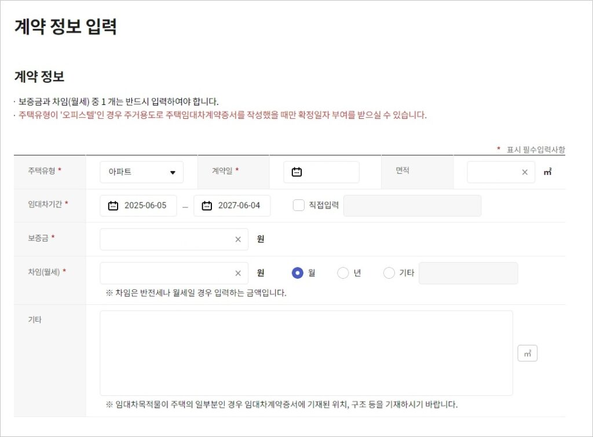
Task: Enable the 직접입력 checkbox
Action: click(298, 206)
